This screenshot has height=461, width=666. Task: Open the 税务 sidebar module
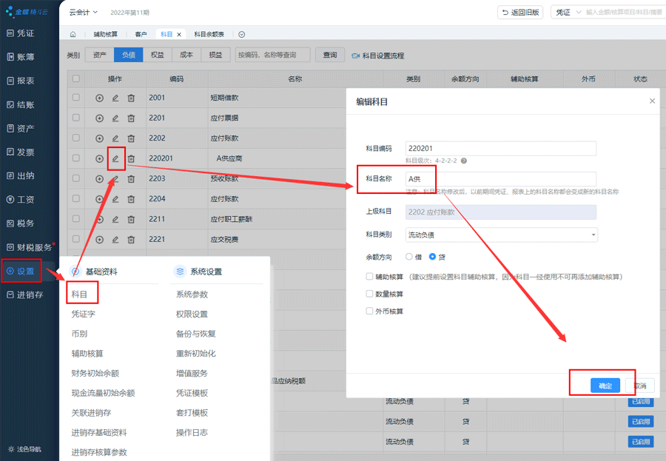coord(21,223)
